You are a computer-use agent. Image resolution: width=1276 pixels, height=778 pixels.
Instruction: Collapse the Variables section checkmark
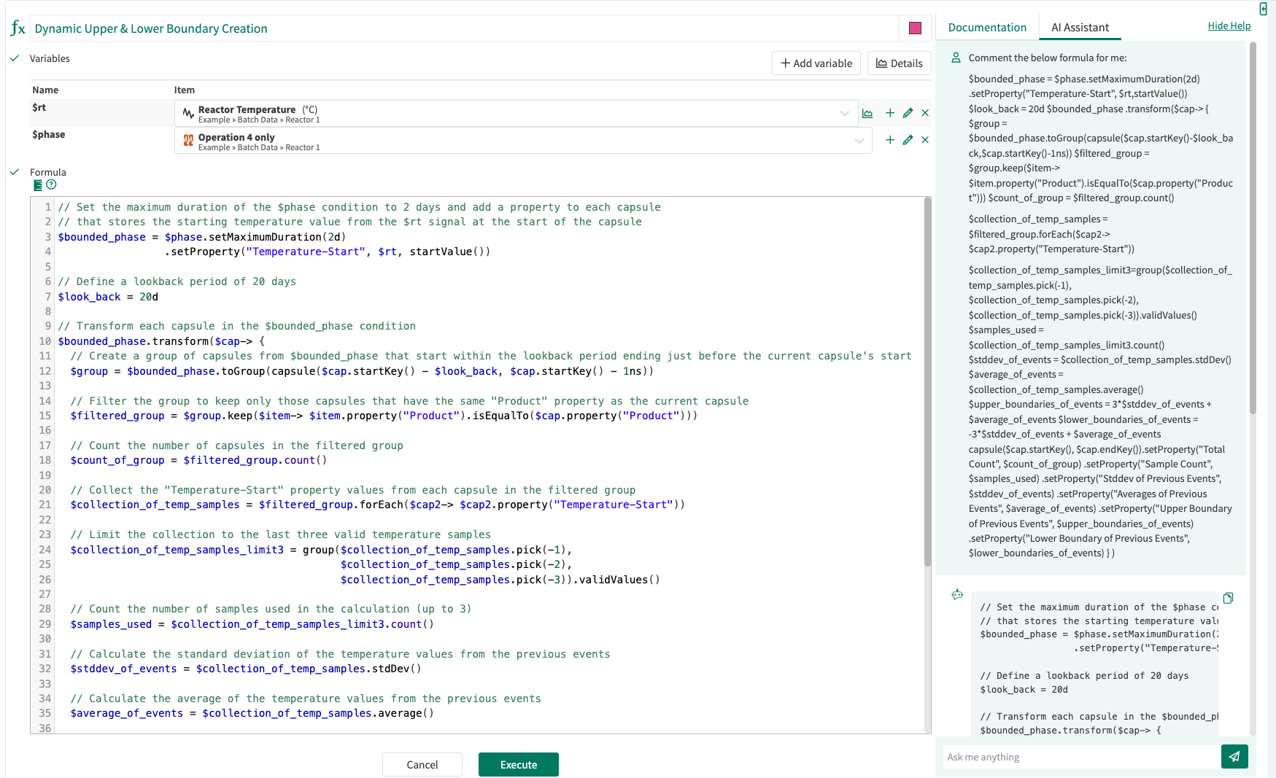(13, 58)
